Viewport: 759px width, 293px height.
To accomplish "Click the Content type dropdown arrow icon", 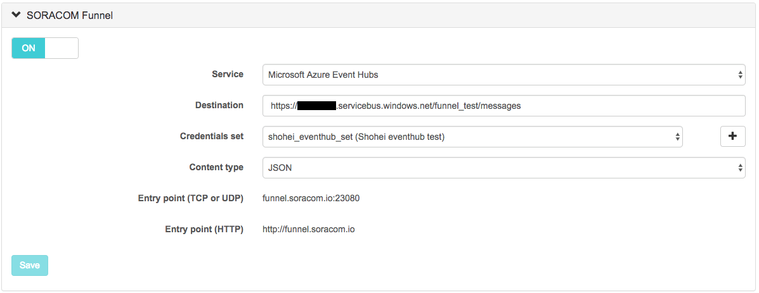I will click(x=741, y=168).
